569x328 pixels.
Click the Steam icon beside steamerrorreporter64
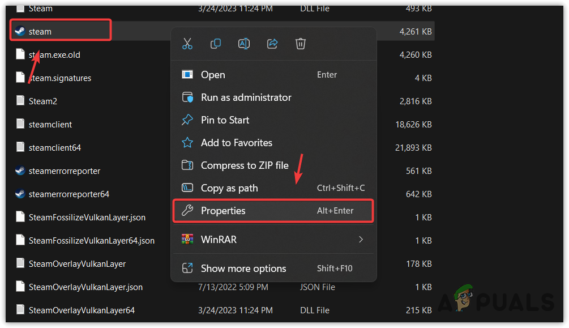click(20, 194)
